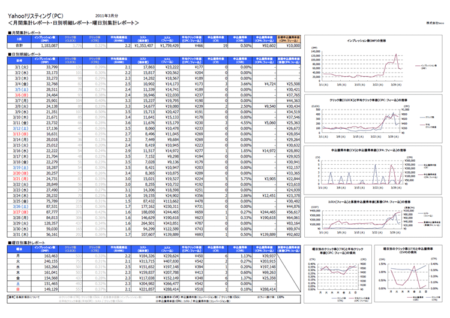Click the Tuesday impressions cell 240,155
450x318 pixels.
pos(45,261)
